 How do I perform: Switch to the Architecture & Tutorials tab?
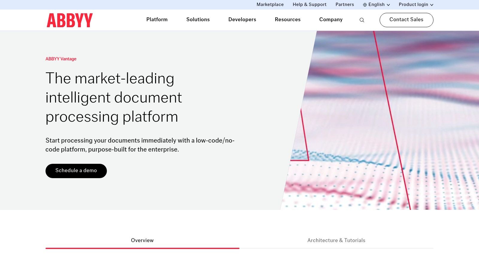(336, 240)
